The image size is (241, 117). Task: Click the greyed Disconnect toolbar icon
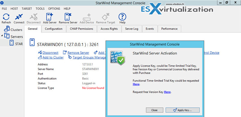pyautogui.click(x=33, y=17)
